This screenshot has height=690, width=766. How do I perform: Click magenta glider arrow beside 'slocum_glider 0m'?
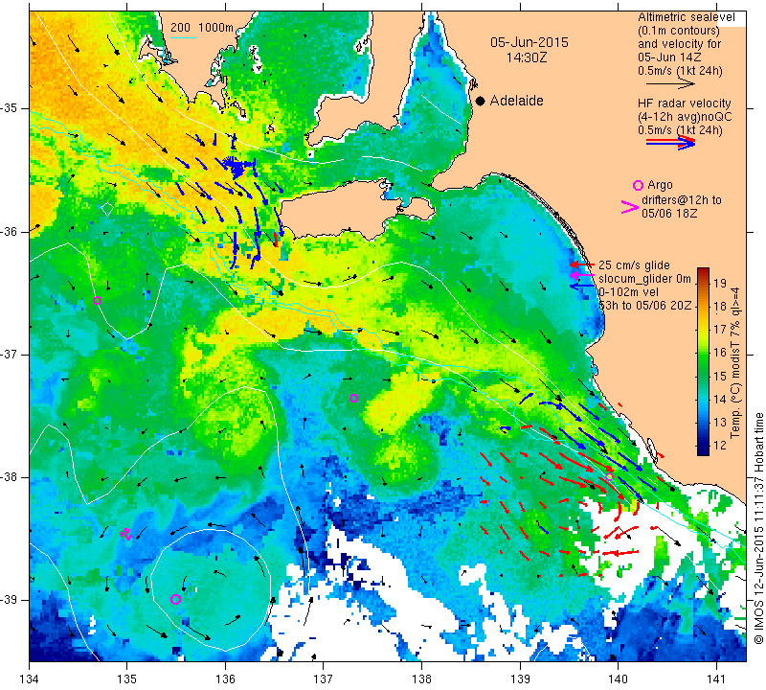coord(582,275)
